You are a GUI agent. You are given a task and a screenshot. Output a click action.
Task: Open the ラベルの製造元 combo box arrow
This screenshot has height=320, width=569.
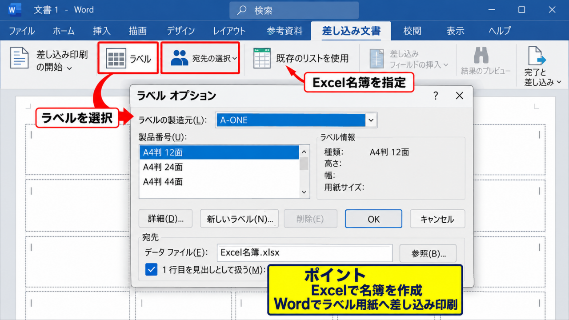click(371, 120)
